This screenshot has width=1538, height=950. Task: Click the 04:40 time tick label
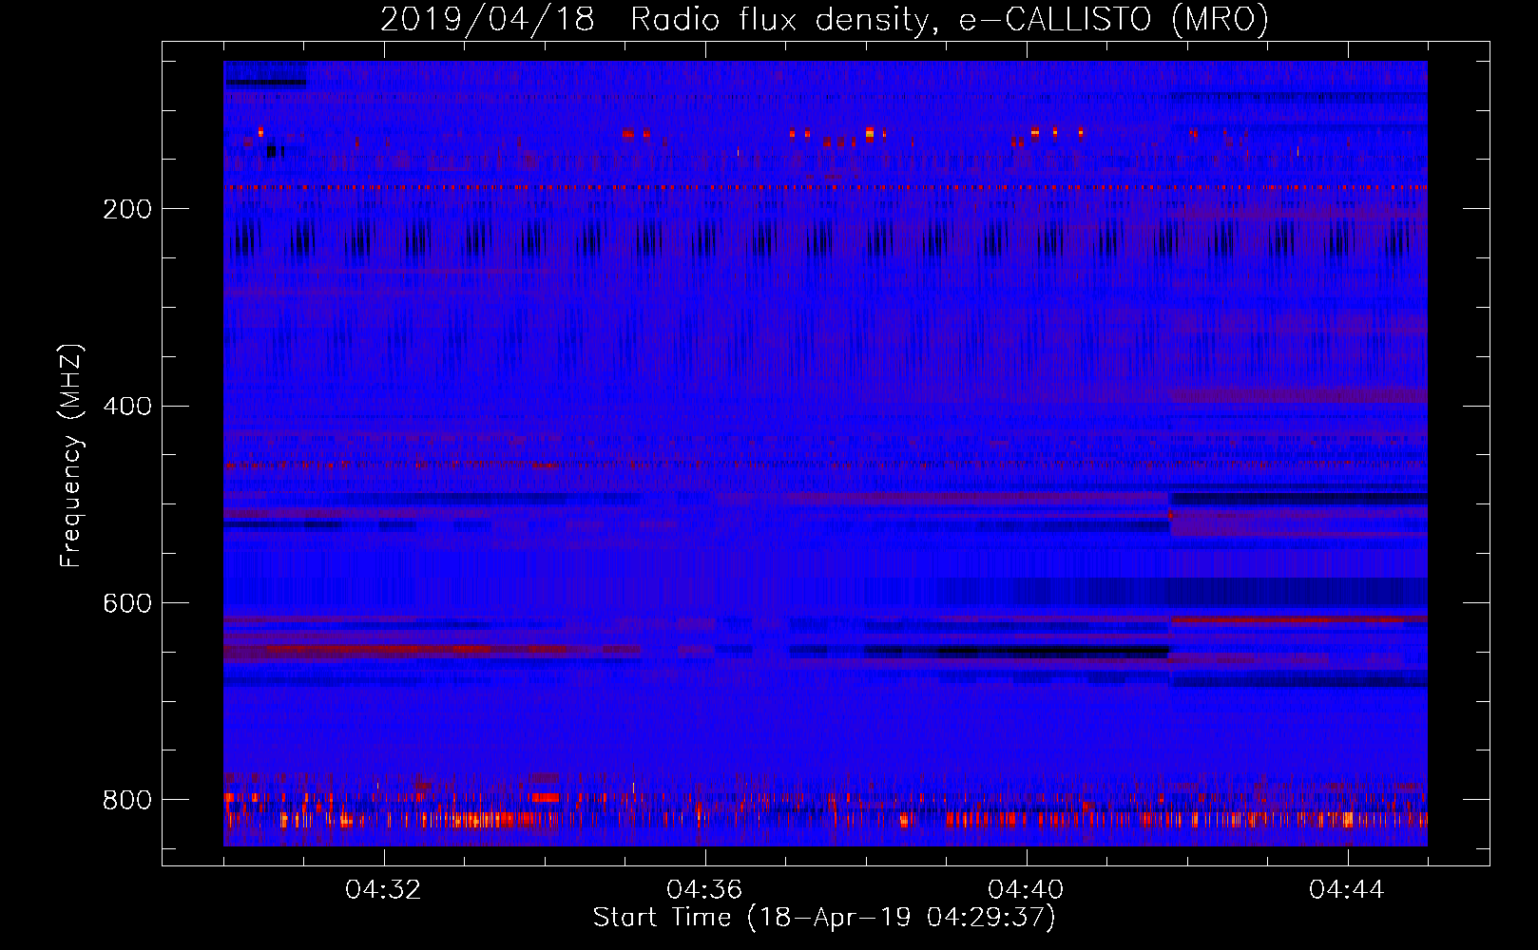pyautogui.click(x=1026, y=890)
